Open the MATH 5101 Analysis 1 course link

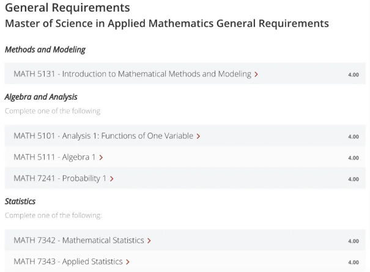[x=103, y=136]
